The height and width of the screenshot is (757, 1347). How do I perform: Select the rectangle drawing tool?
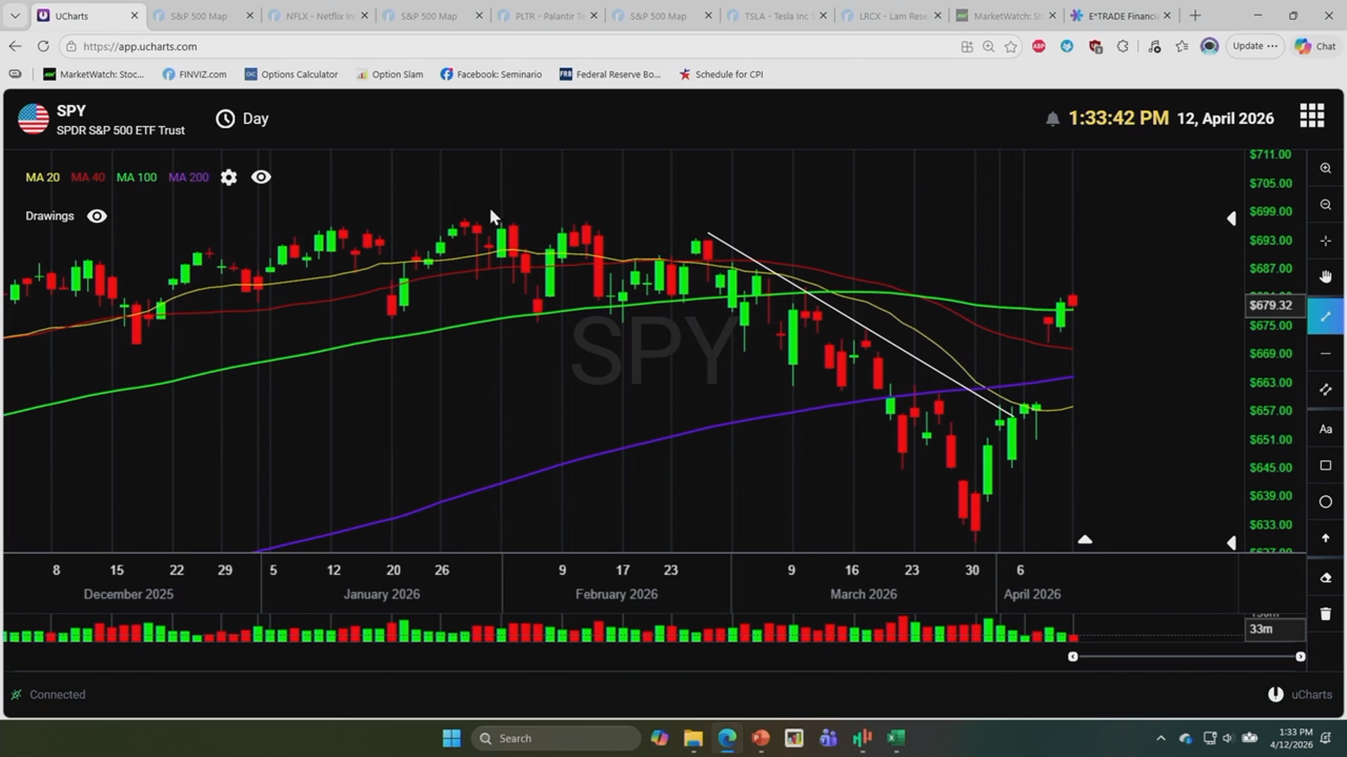[1325, 465]
